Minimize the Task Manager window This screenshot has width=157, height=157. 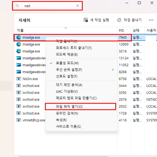coord(127,3)
